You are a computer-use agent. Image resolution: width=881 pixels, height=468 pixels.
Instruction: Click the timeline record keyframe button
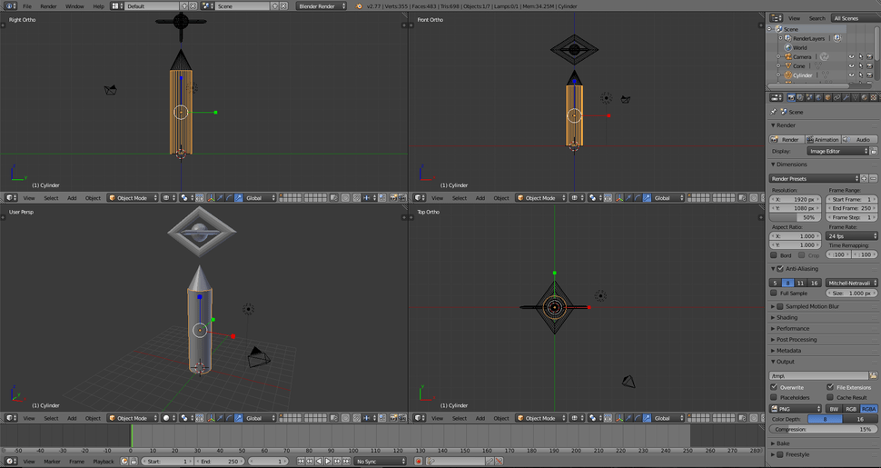418,461
